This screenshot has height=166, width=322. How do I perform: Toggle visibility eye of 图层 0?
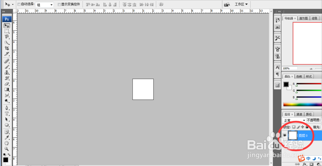pyautogui.click(x=285, y=135)
